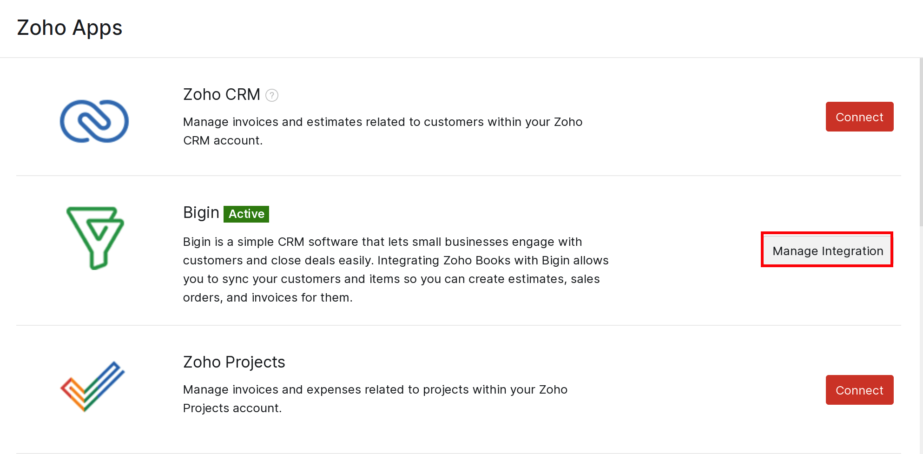
Task: Click the green Active status badge
Action: [x=246, y=214]
